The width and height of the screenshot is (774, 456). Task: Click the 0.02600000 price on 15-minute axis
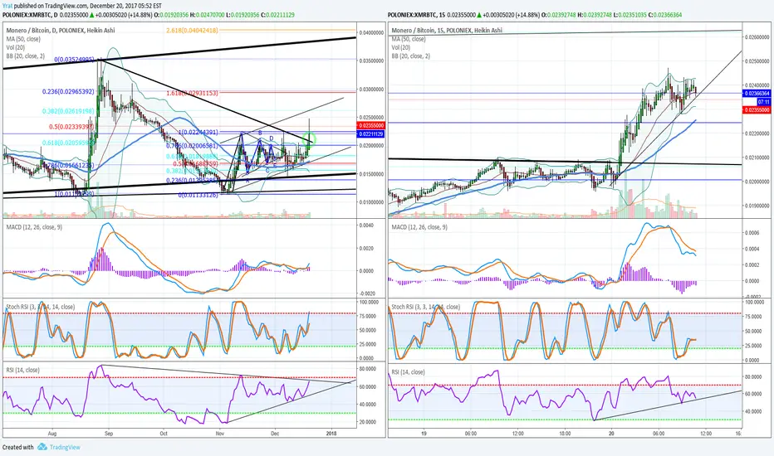point(757,37)
